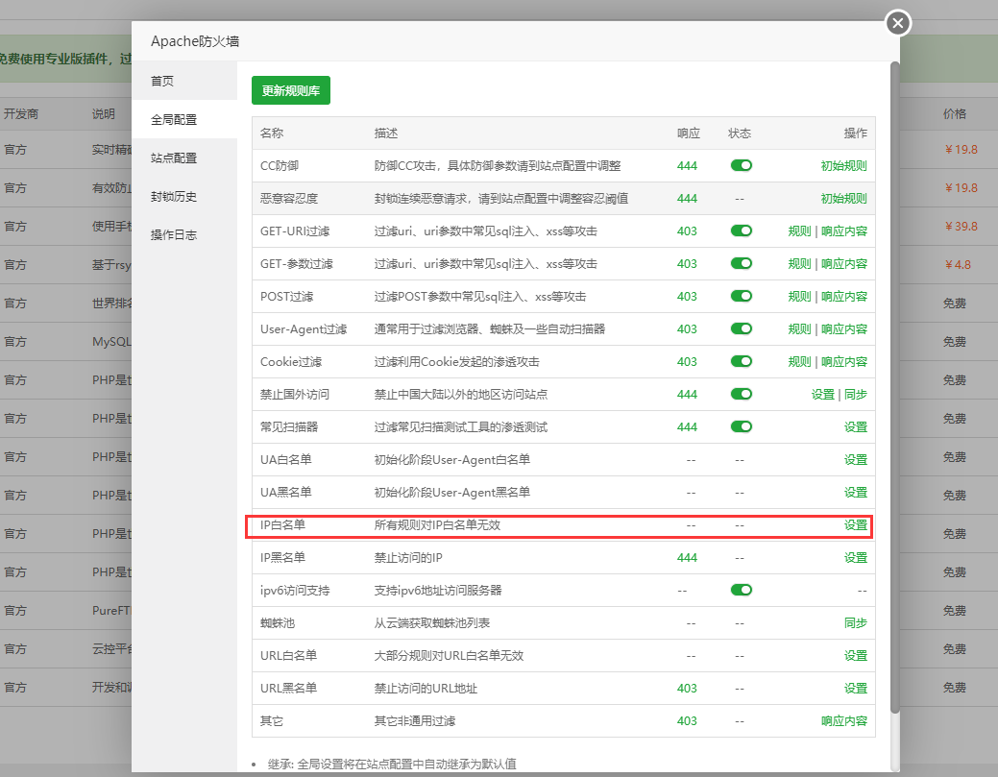This screenshot has width=998, height=777.
Task: Click the IP白名单 row name
Action: 282,525
